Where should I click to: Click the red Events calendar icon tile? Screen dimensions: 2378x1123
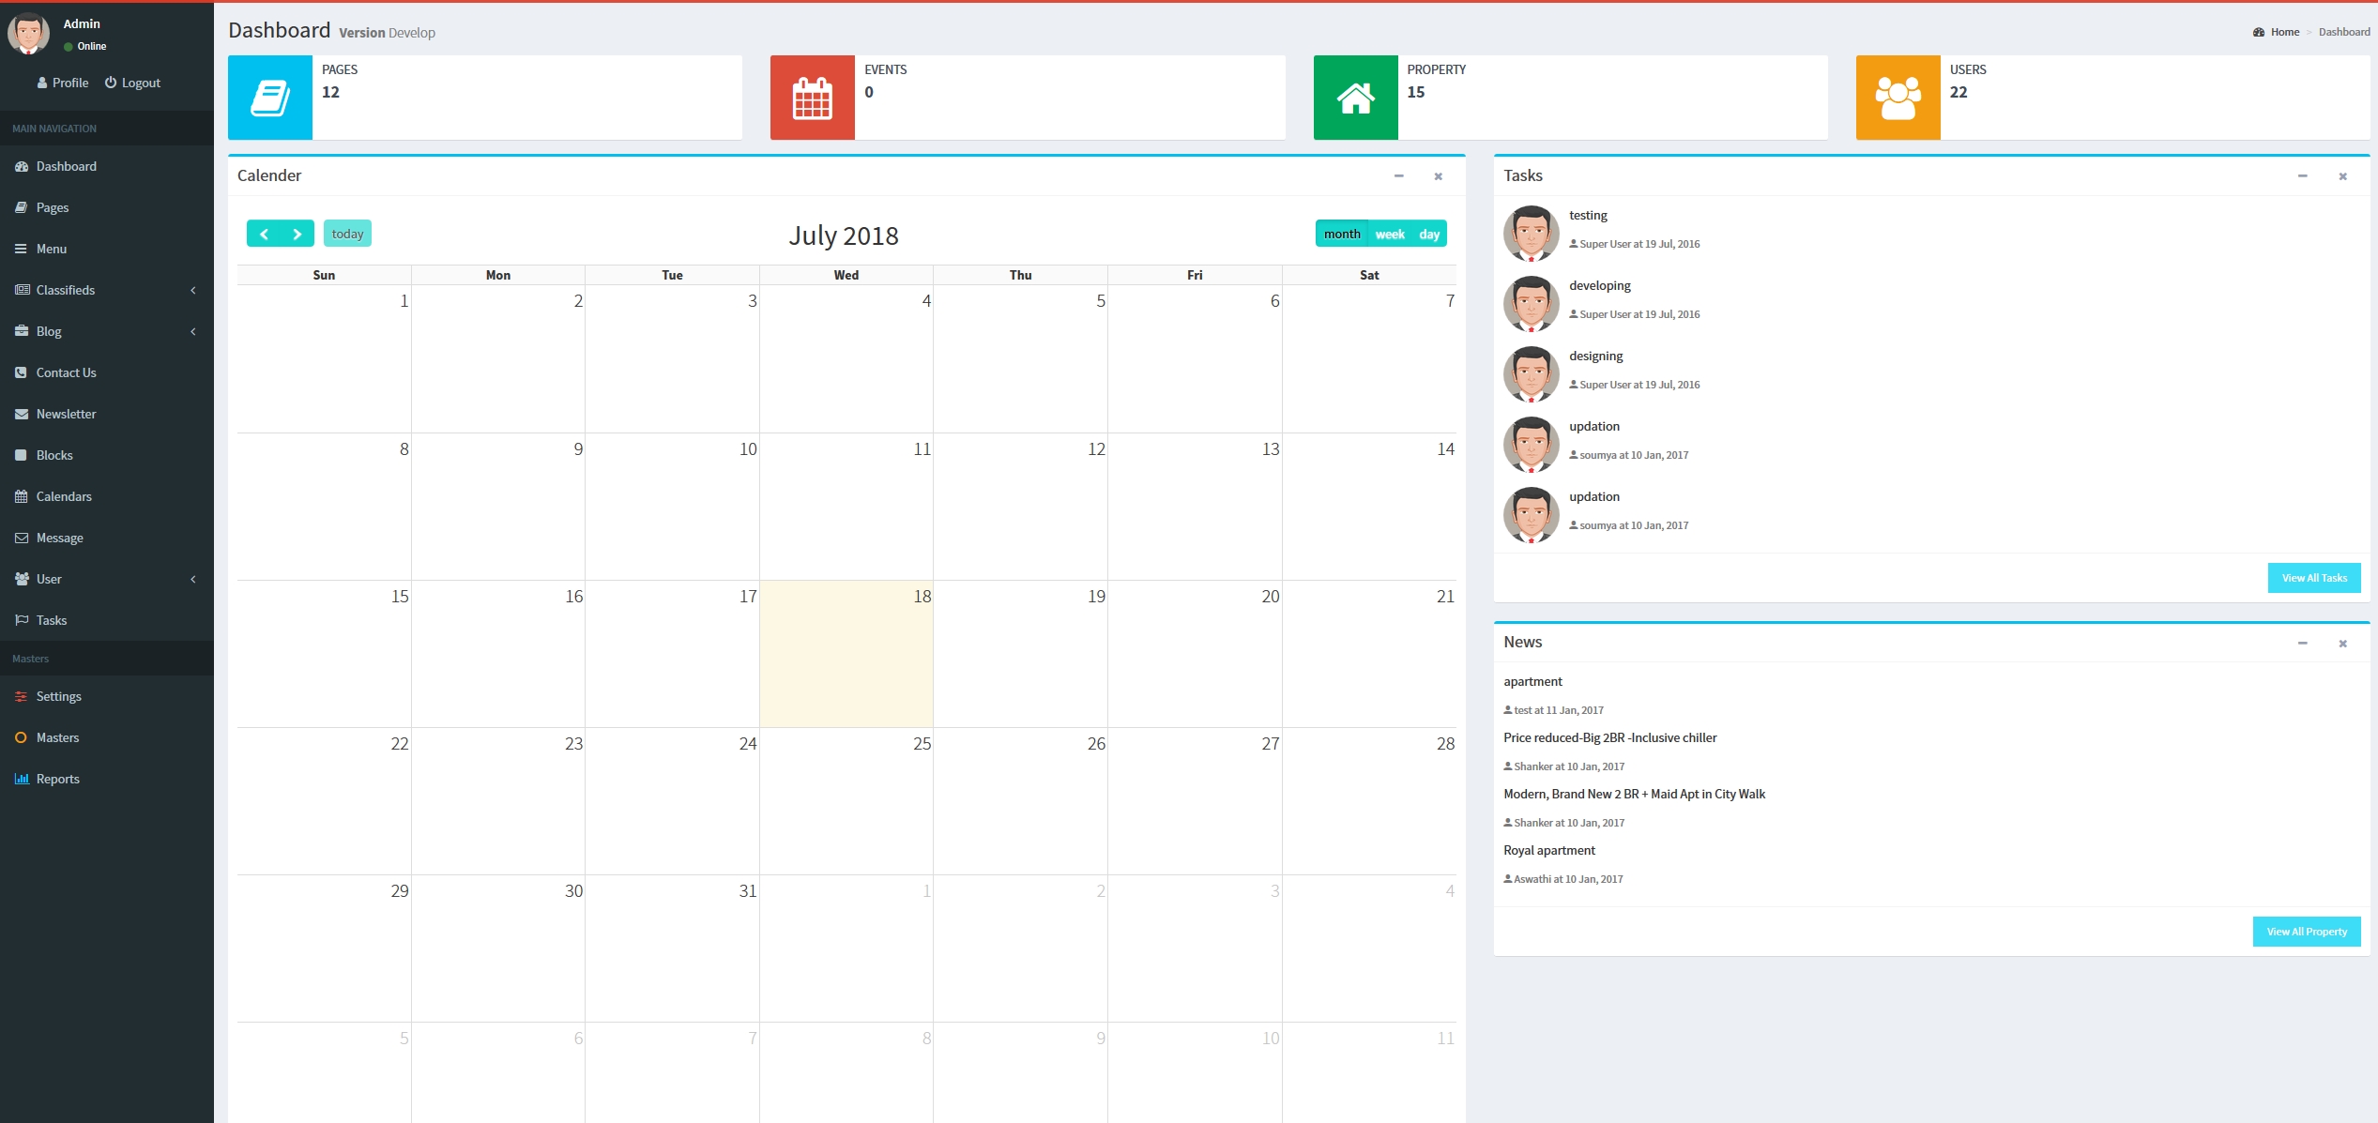[812, 98]
